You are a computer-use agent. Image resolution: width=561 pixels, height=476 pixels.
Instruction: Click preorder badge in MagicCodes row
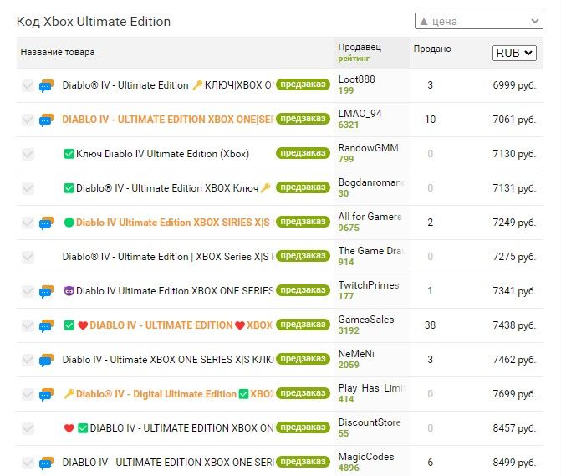point(303,462)
